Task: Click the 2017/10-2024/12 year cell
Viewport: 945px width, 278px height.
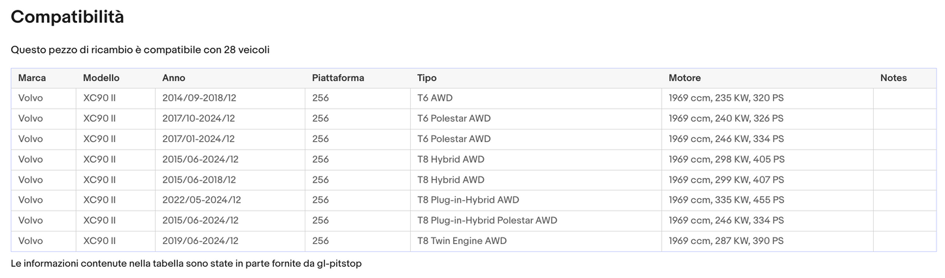Action: tap(198, 118)
